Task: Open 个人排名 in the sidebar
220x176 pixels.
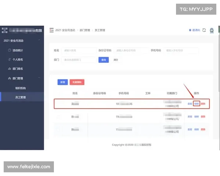Action: (x=18, y=59)
